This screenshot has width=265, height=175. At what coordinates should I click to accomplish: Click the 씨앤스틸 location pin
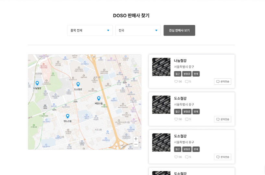[x=99, y=98]
